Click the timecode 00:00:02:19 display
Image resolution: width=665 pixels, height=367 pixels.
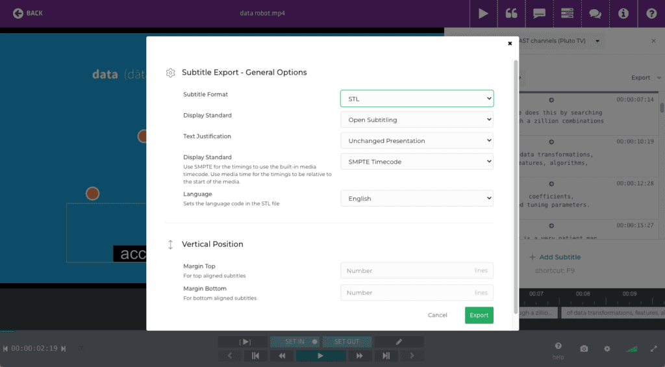(34, 348)
